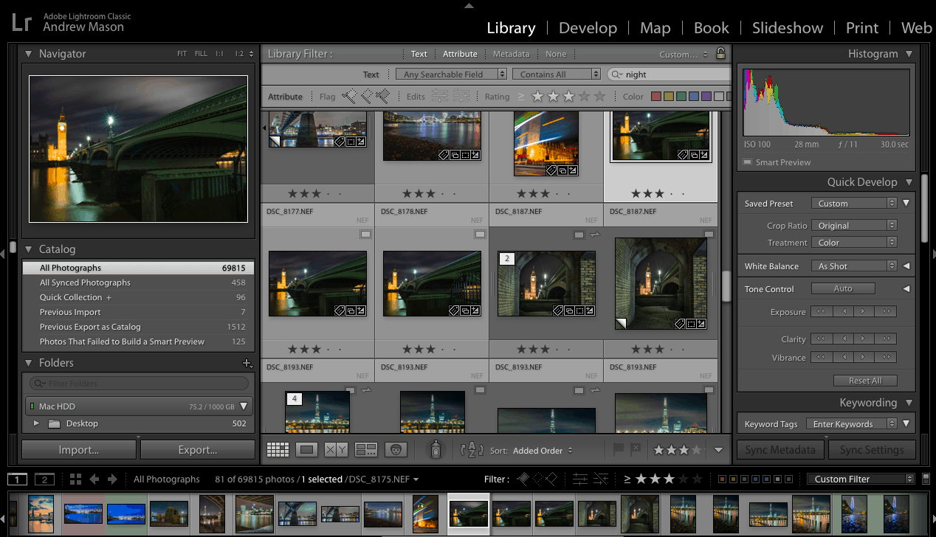Image resolution: width=936 pixels, height=537 pixels.
Task: Switch to Loupe view in toolbar
Action: [307, 449]
